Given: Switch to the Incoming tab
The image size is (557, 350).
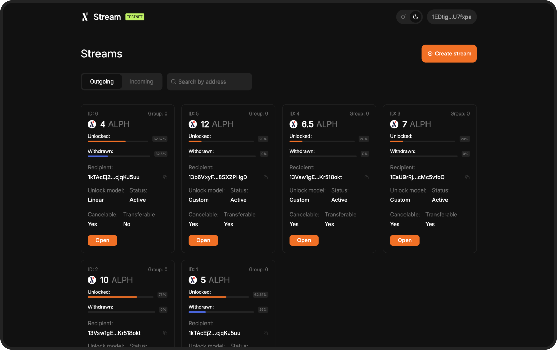Looking at the screenshot, I should [x=141, y=81].
